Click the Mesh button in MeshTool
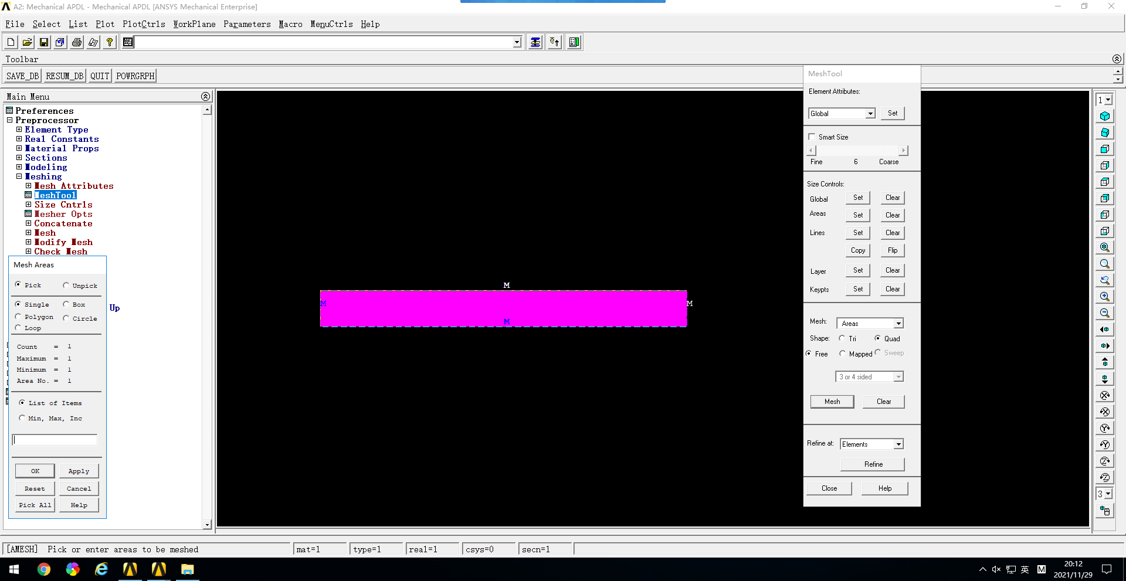This screenshot has height=581, width=1126. pyautogui.click(x=832, y=401)
